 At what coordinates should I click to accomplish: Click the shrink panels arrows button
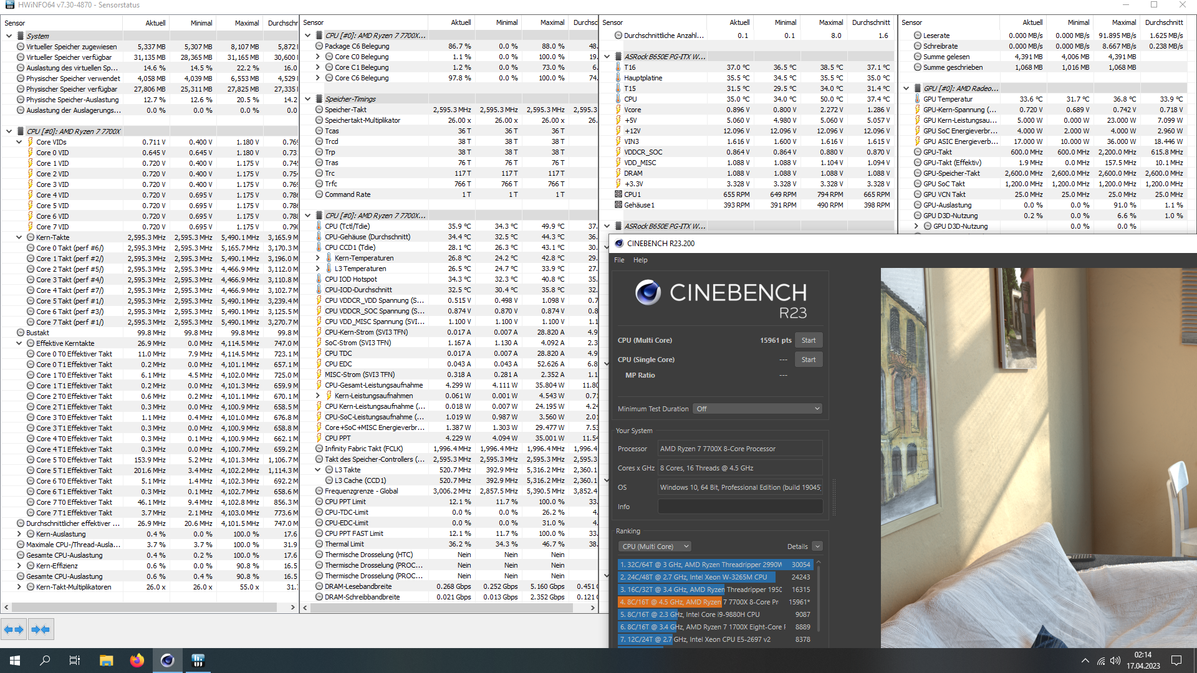click(41, 629)
